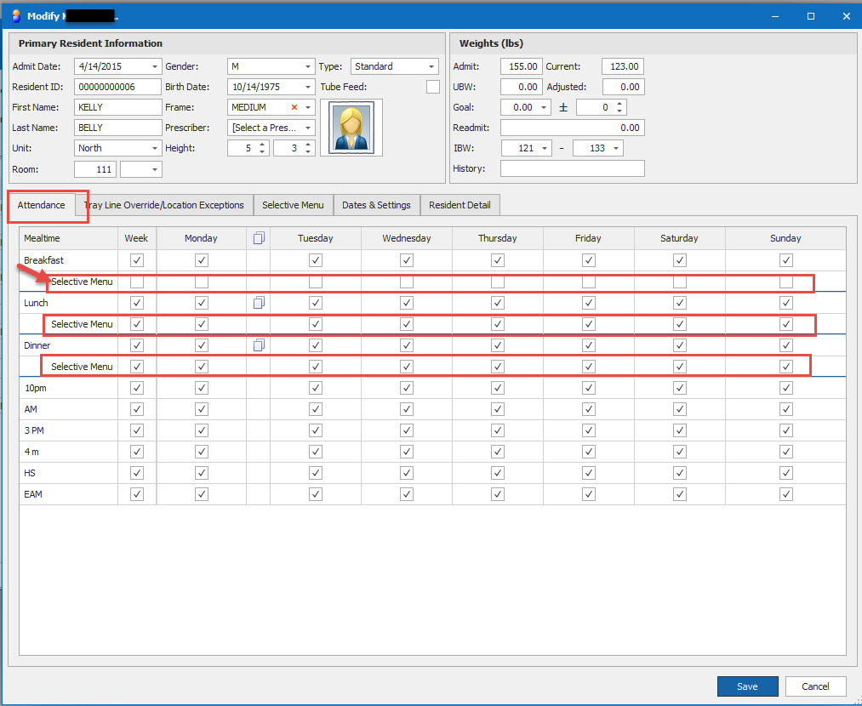Expand the Frame dropdown arrow
This screenshot has width=862, height=706.
(x=308, y=107)
